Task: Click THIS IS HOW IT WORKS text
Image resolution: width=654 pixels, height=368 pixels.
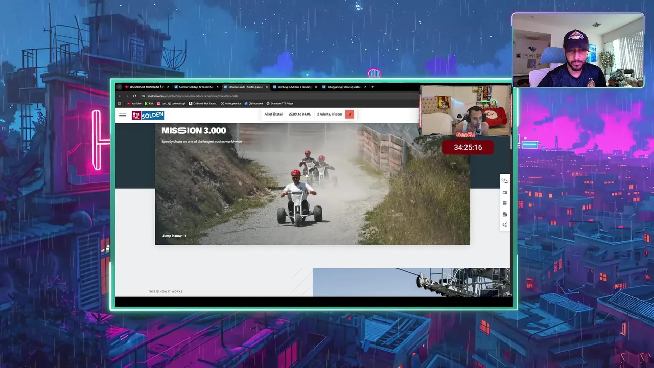Action: 165,291
